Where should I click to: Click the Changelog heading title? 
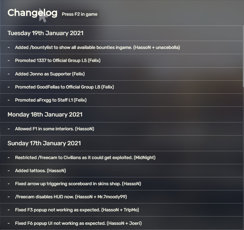coord(32,13)
